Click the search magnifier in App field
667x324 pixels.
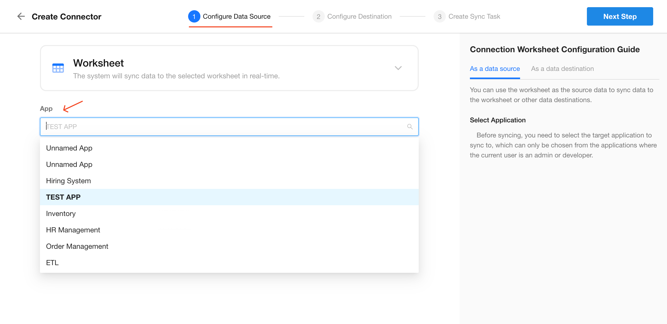(x=410, y=127)
